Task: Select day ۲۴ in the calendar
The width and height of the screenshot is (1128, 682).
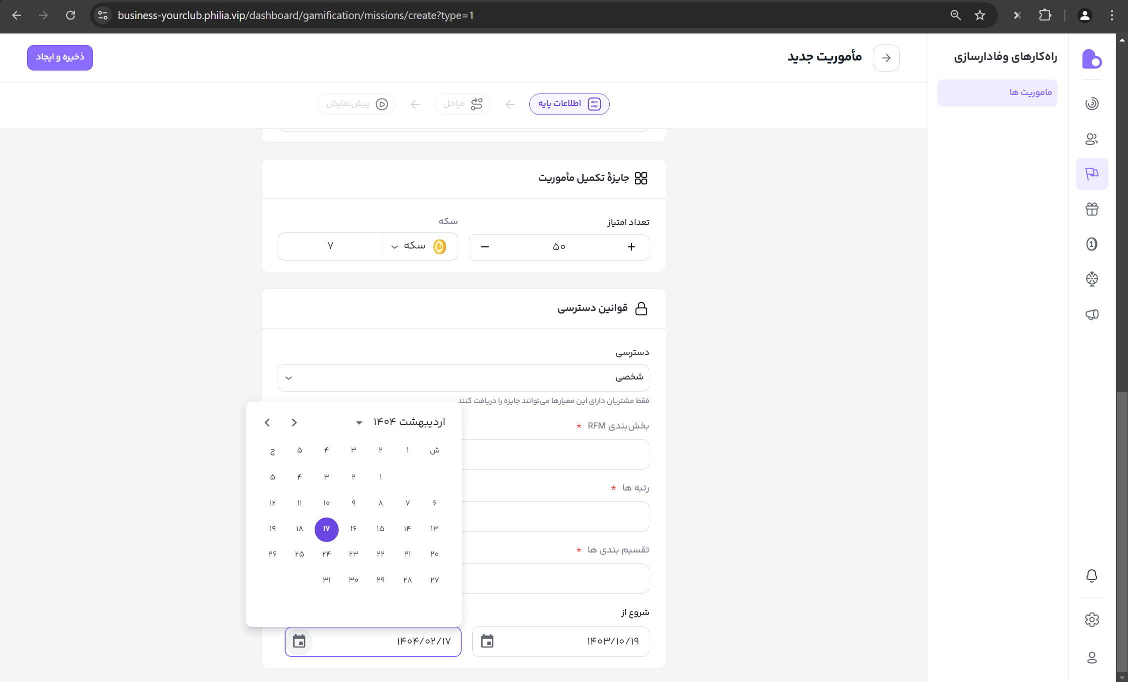Action: click(326, 554)
